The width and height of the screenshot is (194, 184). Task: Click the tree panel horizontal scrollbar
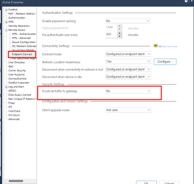16,181
